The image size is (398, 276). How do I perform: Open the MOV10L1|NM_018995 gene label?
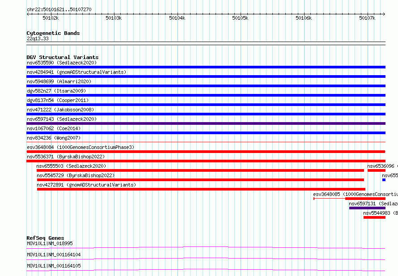[x=50, y=243]
